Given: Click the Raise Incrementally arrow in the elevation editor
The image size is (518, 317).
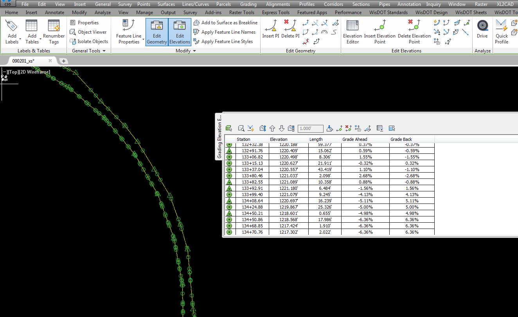Looking at the screenshot, I should pyautogui.click(x=273, y=128).
